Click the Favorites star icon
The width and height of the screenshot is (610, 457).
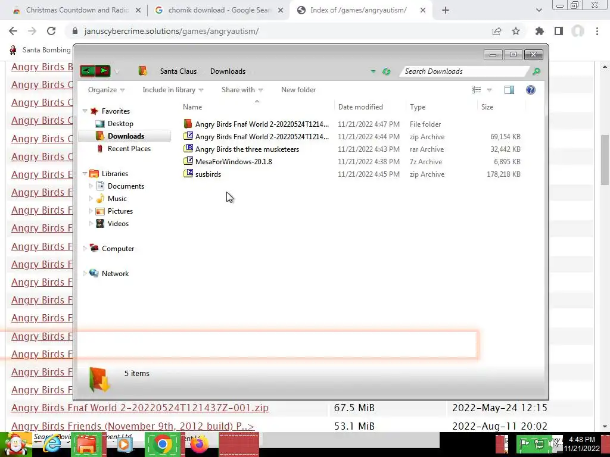(x=94, y=111)
